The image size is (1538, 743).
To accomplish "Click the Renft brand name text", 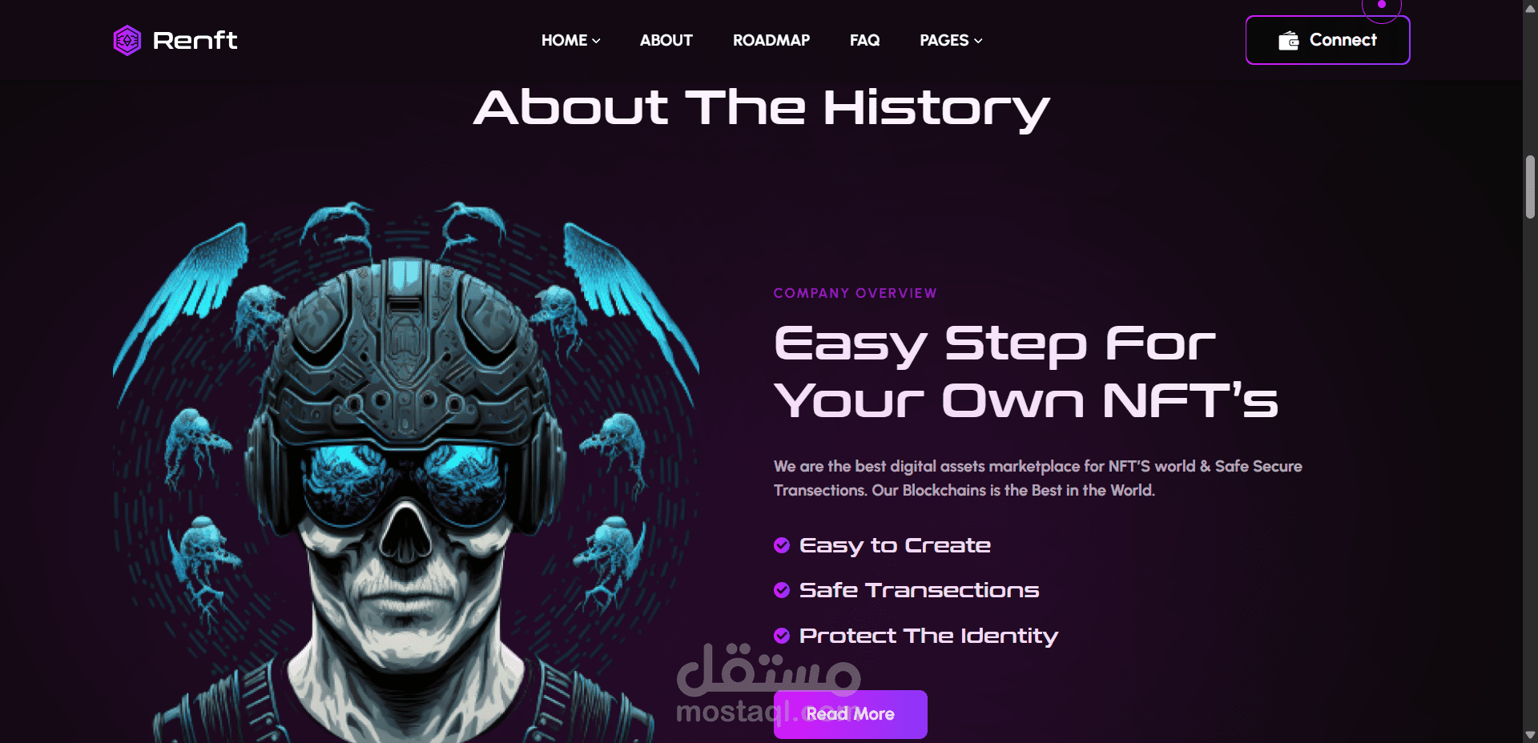I will pyautogui.click(x=195, y=40).
